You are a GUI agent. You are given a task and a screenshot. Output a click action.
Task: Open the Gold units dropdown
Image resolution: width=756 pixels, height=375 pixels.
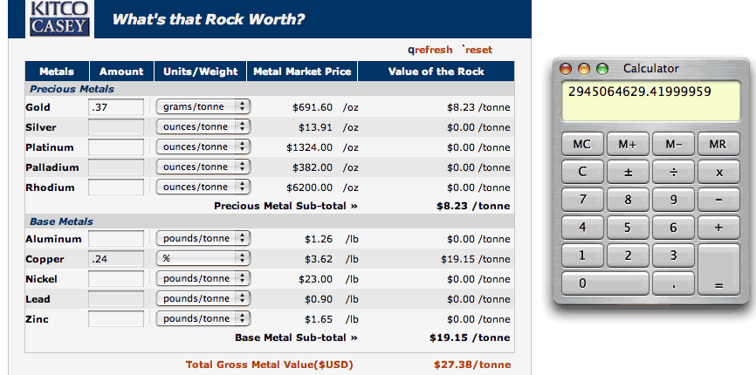203,107
